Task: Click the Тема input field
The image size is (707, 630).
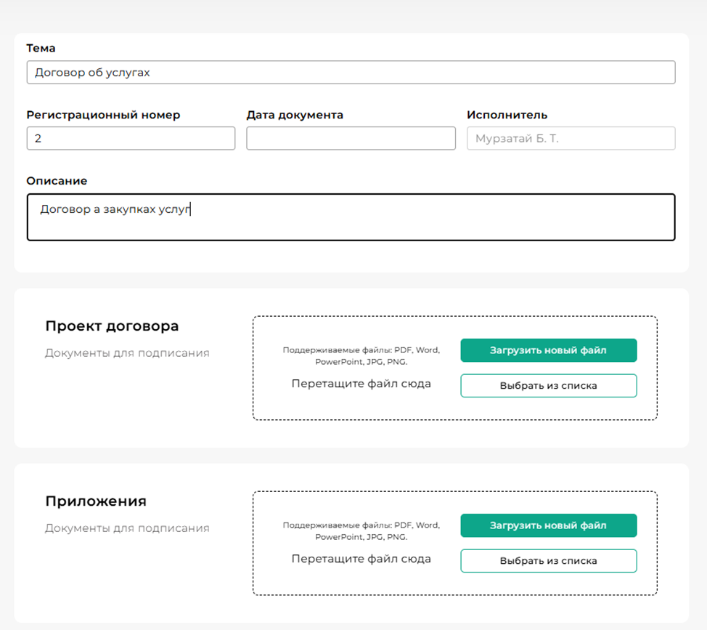Action: (x=351, y=73)
